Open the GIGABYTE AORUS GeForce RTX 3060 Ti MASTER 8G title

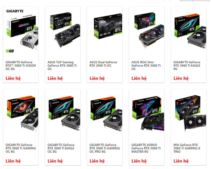pos(146,148)
